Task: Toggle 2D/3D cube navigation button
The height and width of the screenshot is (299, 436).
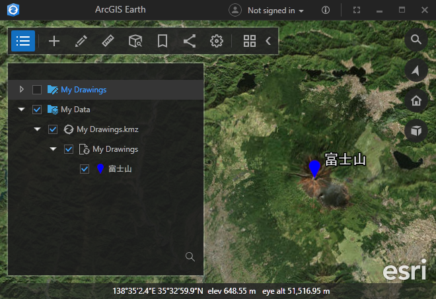Action: (x=416, y=131)
